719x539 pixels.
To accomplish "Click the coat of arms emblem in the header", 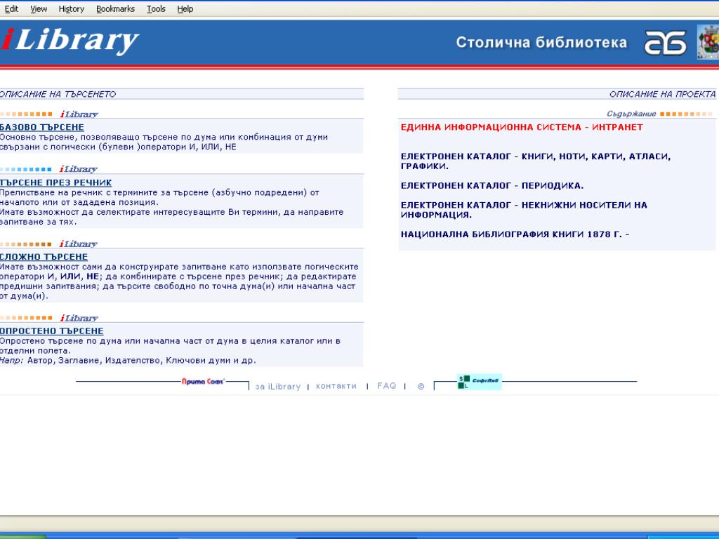I will tap(708, 42).
